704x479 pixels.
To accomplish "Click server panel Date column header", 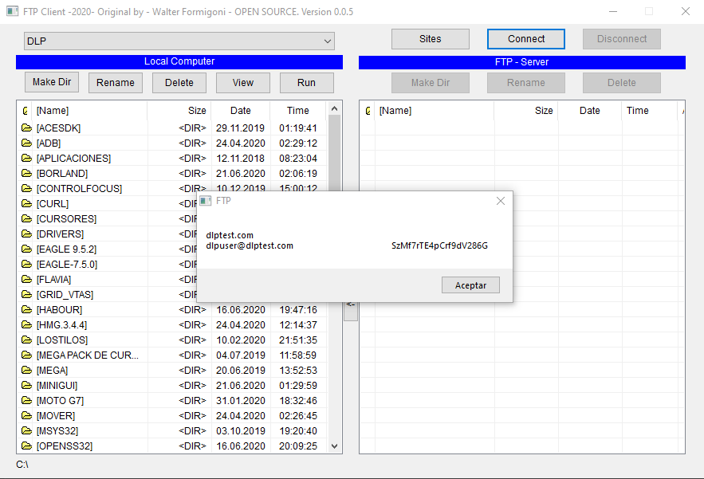I will pyautogui.click(x=589, y=111).
